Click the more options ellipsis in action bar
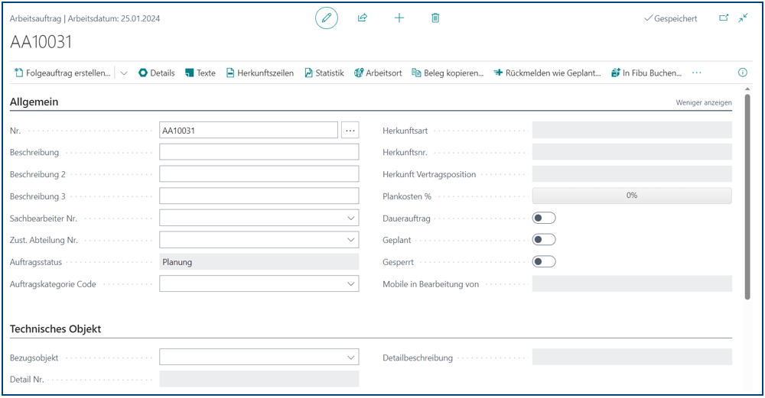765x398 pixels. coord(697,73)
